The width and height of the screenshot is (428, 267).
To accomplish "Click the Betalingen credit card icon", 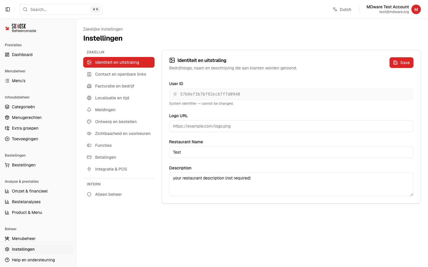I will point(89,157).
